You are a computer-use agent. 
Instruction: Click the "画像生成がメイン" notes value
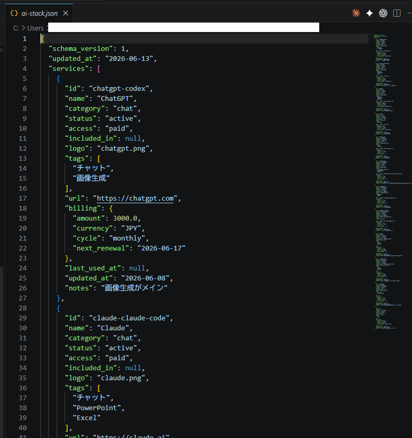(x=134, y=288)
